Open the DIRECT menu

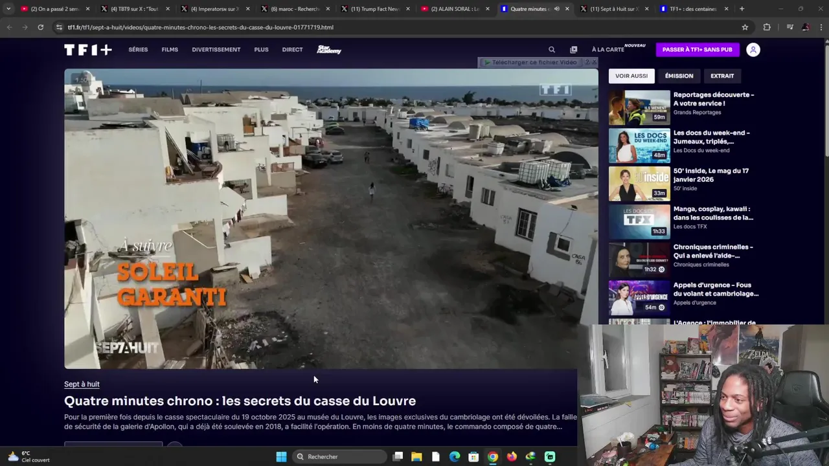pos(292,50)
